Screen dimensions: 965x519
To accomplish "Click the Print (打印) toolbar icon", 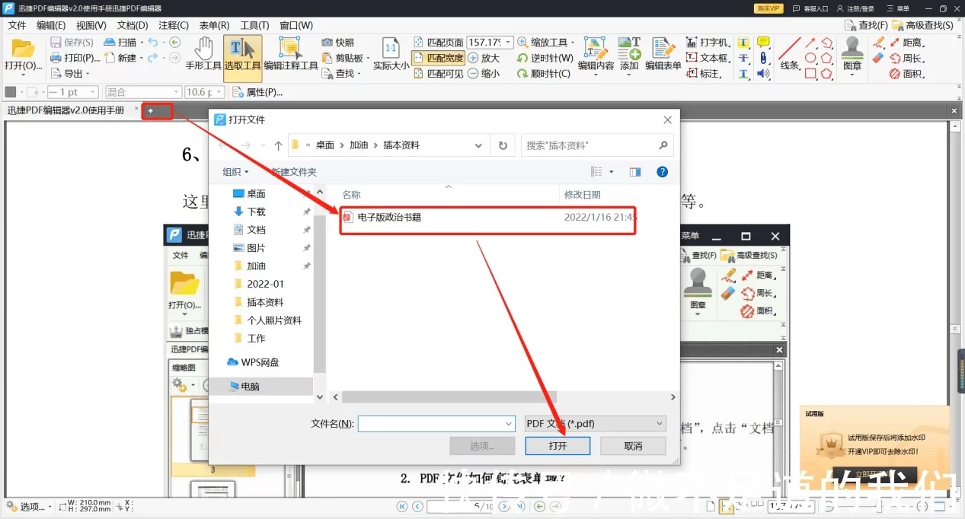I will [x=75, y=58].
